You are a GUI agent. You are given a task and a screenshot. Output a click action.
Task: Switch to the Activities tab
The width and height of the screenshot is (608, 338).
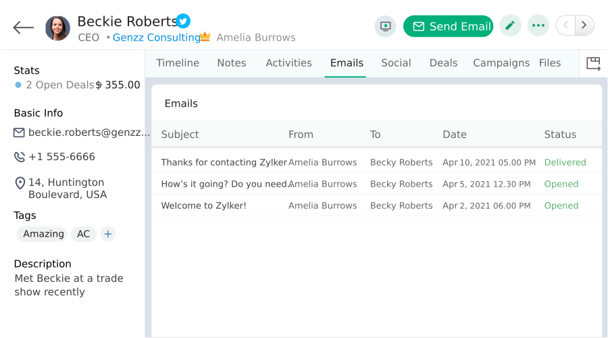pyautogui.click(x=288, y=63)
